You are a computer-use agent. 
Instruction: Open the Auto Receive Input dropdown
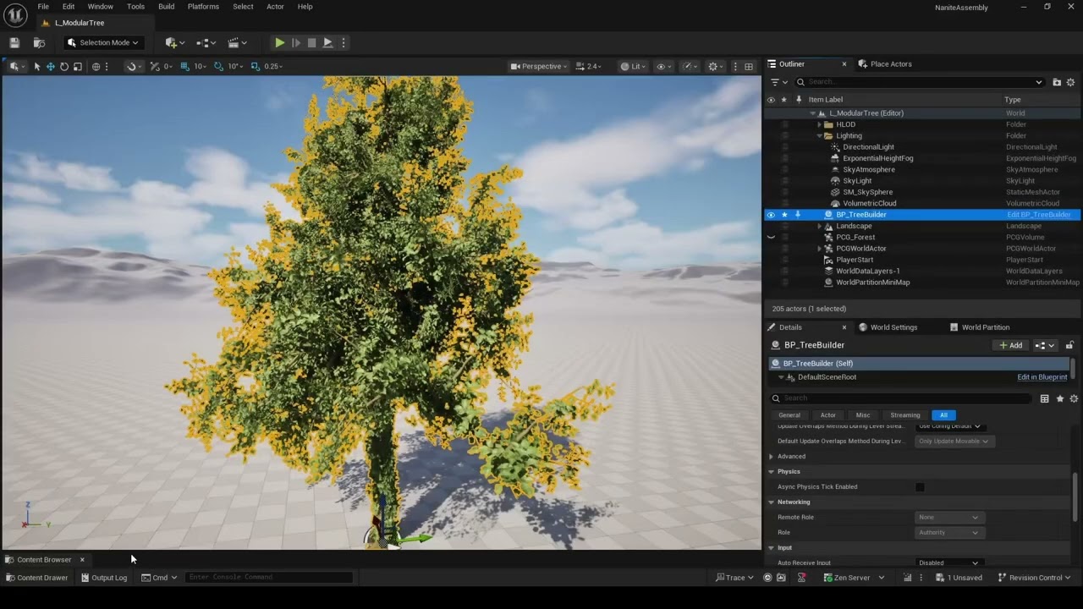(x=948, y=562)
